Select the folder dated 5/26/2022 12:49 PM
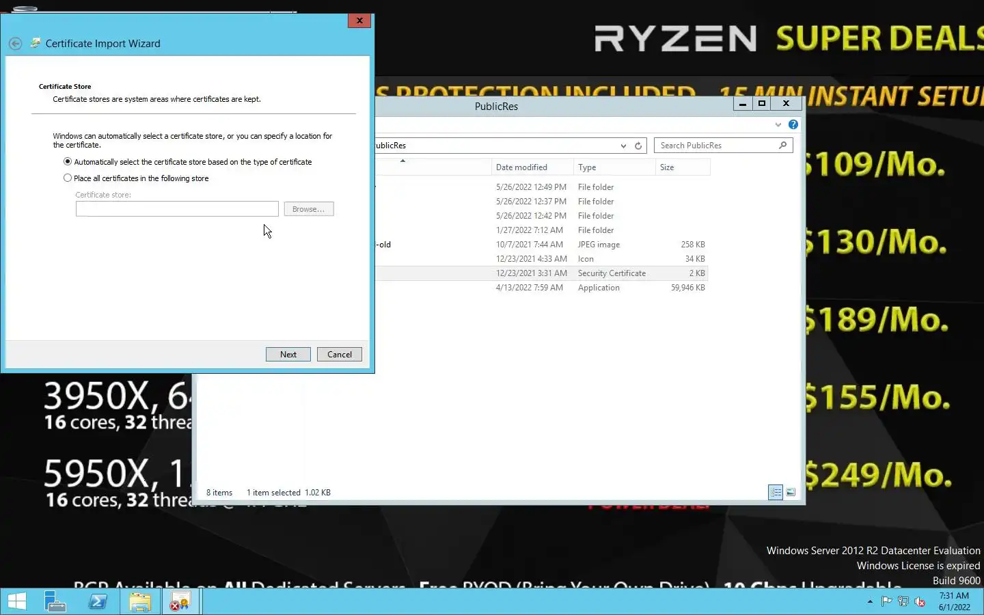 pyautogui.click(x=541, y=187)
